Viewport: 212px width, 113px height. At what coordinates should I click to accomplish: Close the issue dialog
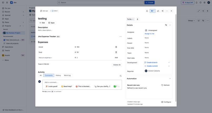(x=171, y=11)
